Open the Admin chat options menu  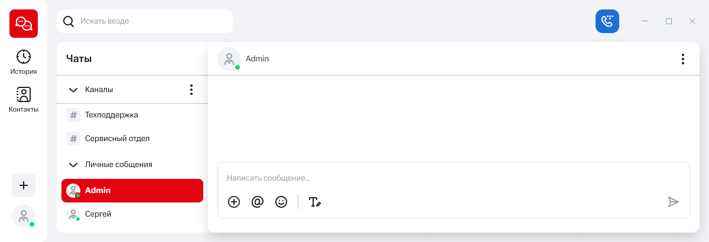682,59
